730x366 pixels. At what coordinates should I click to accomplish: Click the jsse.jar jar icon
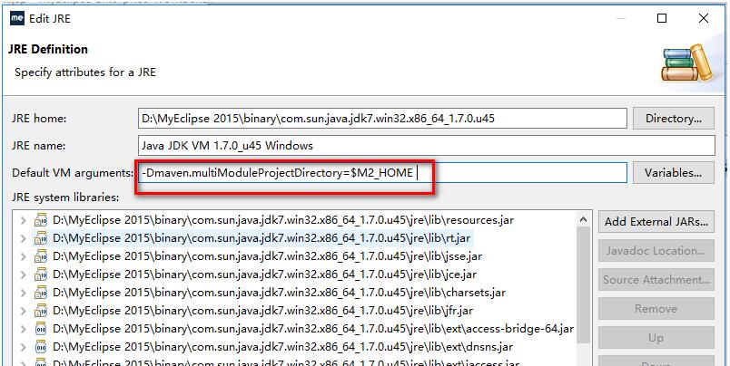coord(41,256)
